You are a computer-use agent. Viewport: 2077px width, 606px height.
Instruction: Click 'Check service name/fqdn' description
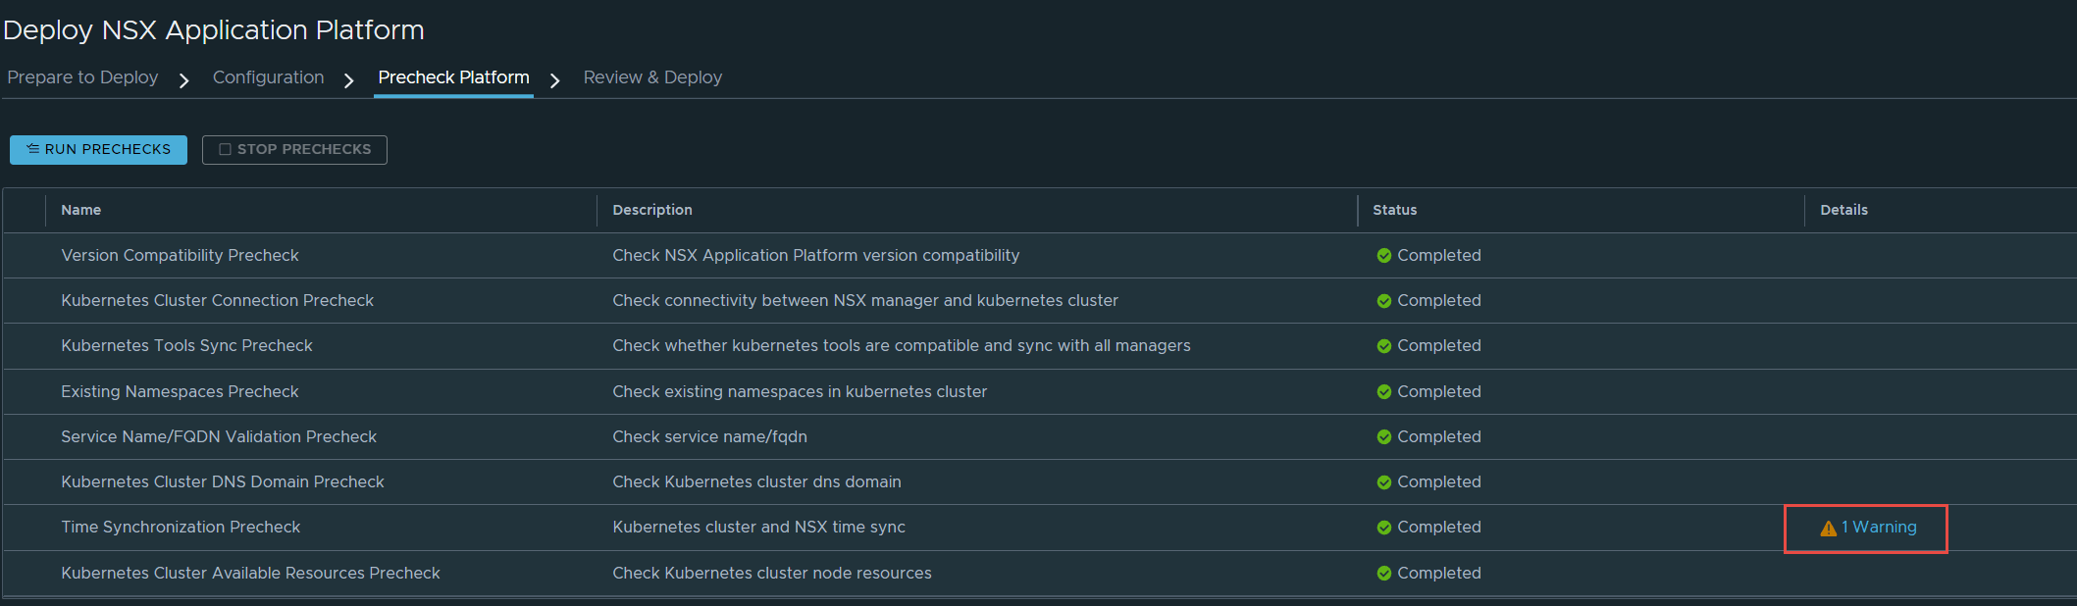[x=709, y=436]
